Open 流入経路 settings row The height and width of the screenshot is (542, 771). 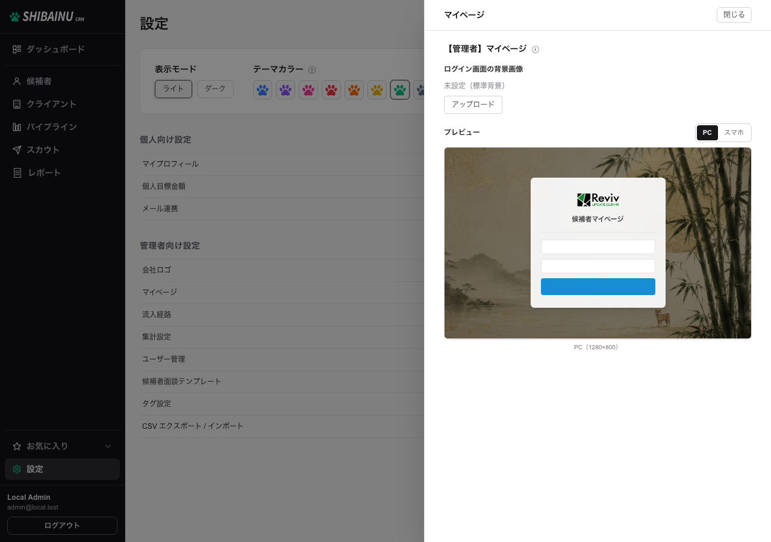coord(282,314)
